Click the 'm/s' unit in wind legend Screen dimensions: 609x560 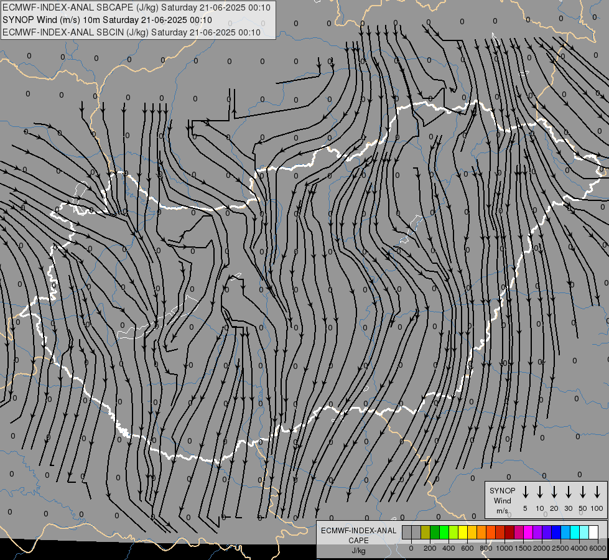[502, 511]
